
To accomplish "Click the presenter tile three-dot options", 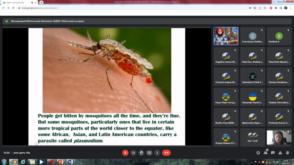I will [x=235, y=30].
